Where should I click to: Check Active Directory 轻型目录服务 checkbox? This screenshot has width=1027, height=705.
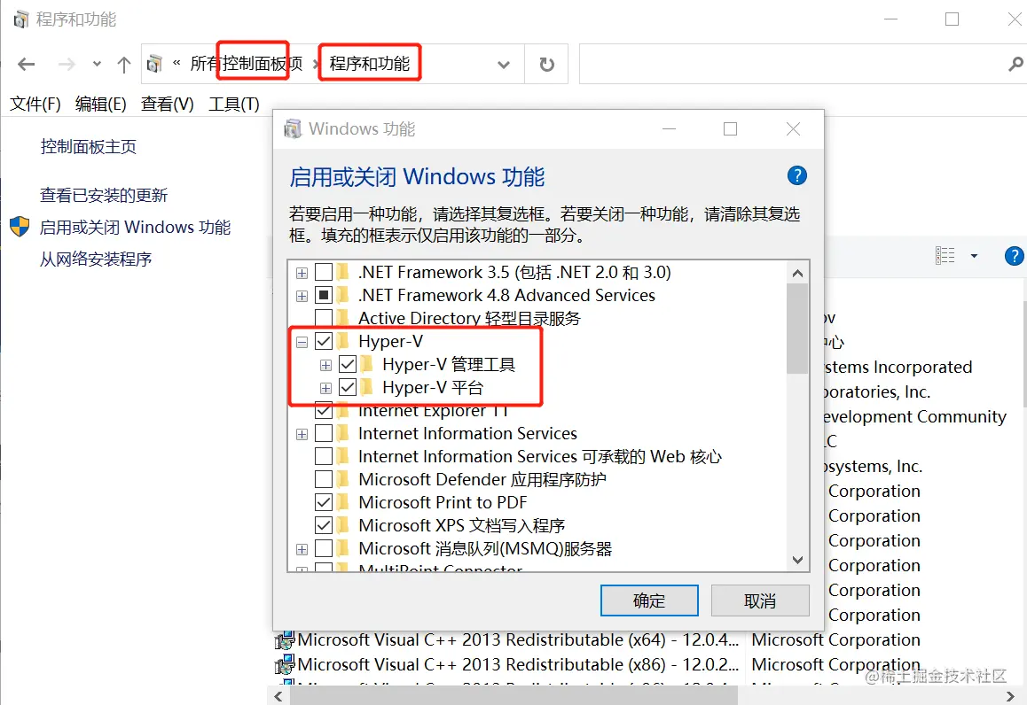pyautogui.click(x=324, y=318)
